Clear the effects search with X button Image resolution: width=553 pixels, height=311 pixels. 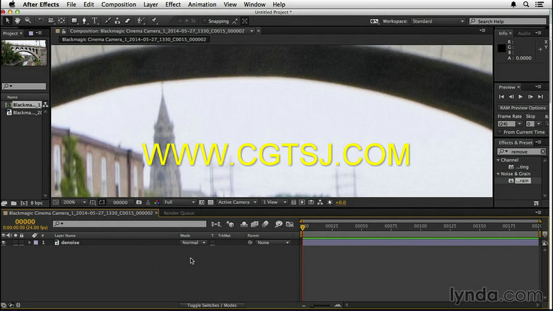pyautogui.click(x=543, y=151)
